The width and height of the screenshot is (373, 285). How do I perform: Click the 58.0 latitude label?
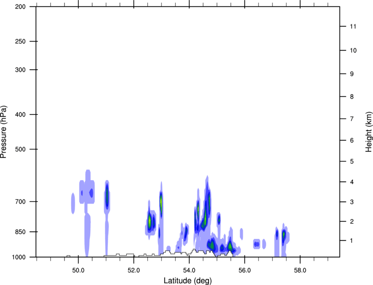coord(300,271)
